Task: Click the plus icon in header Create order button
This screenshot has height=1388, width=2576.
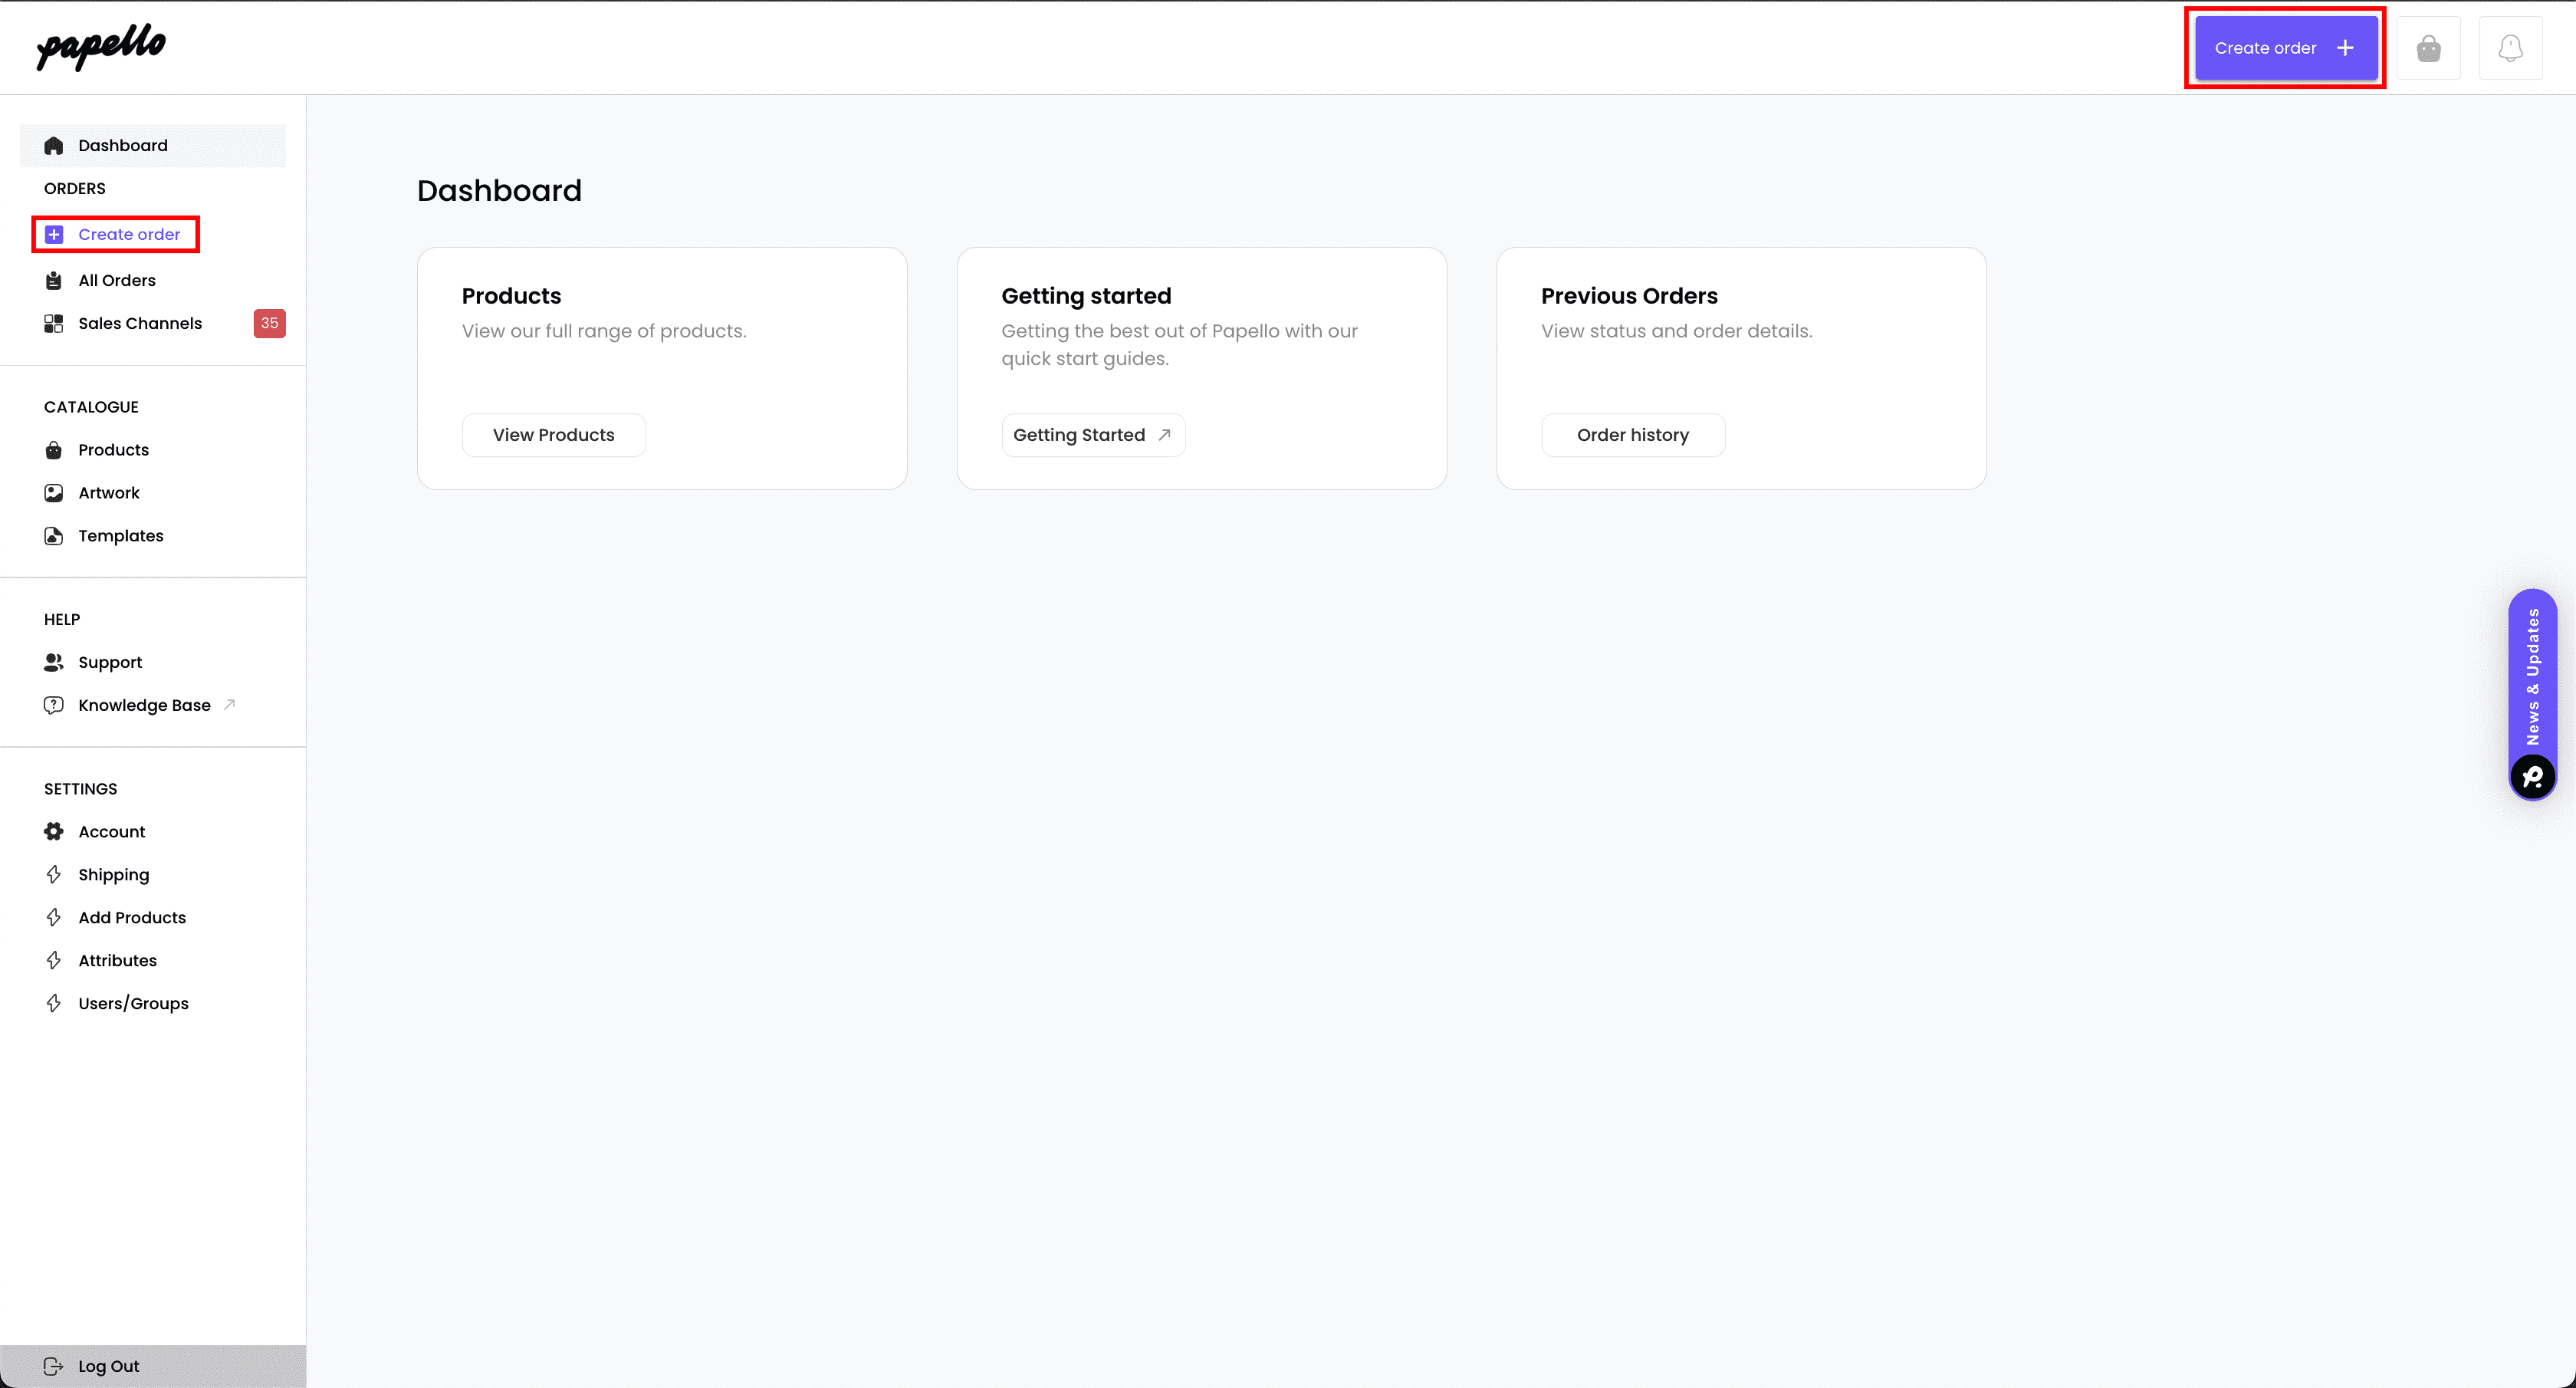Action: 2345,48
